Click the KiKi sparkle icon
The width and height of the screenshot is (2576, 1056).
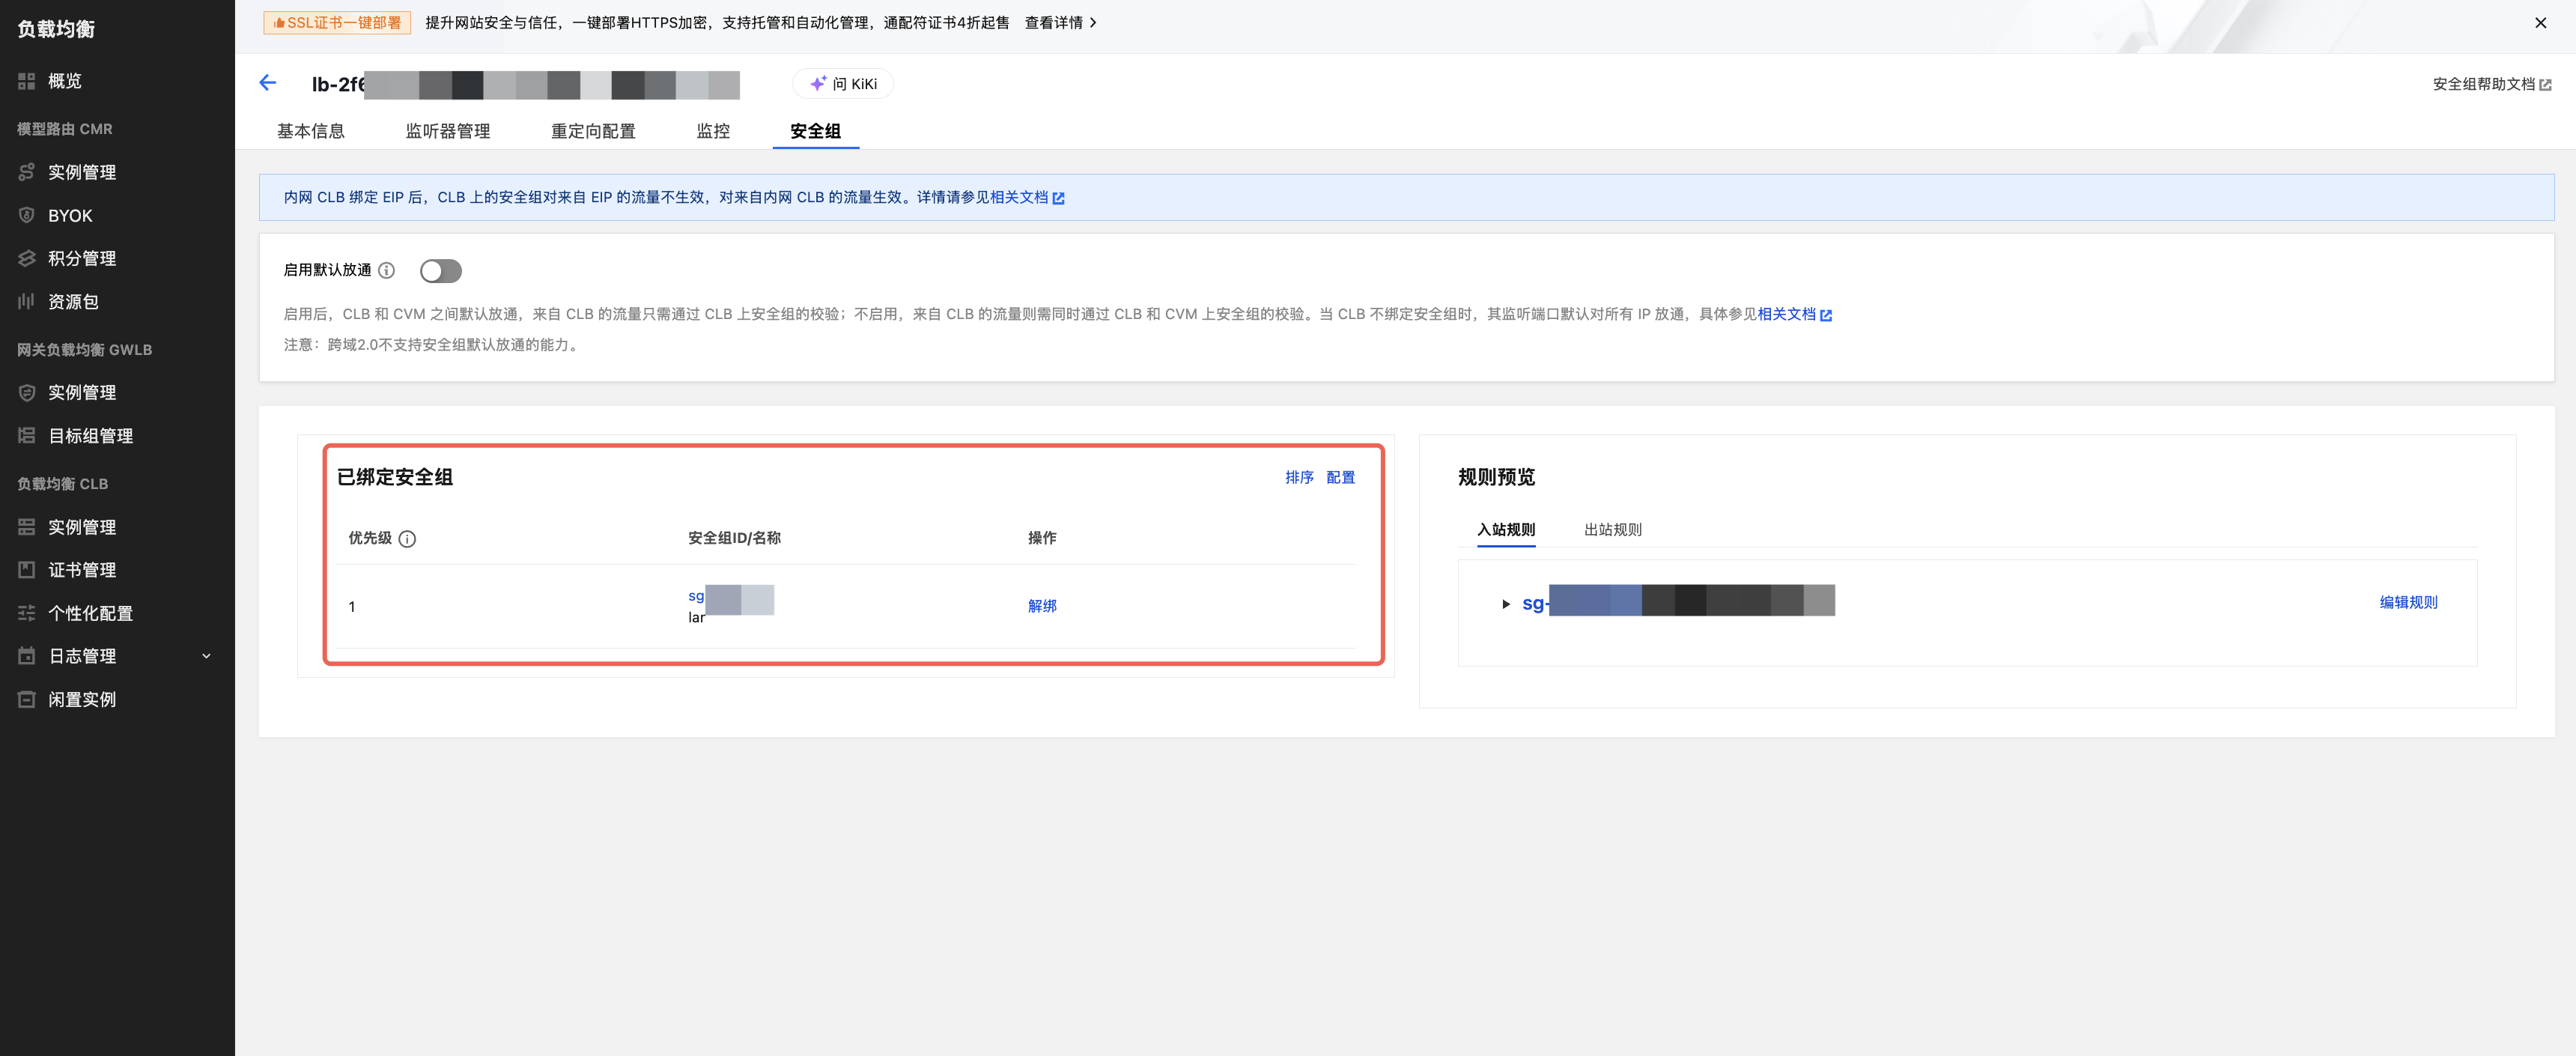click(x=818, y=84)
